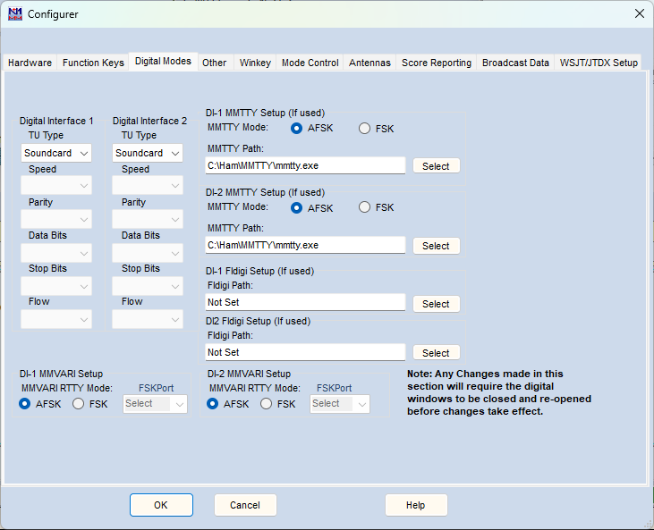Select AFSK for DI-2 MMTTY Mode
The width and height of the screenshot is (654, 530).
point(297,207)
